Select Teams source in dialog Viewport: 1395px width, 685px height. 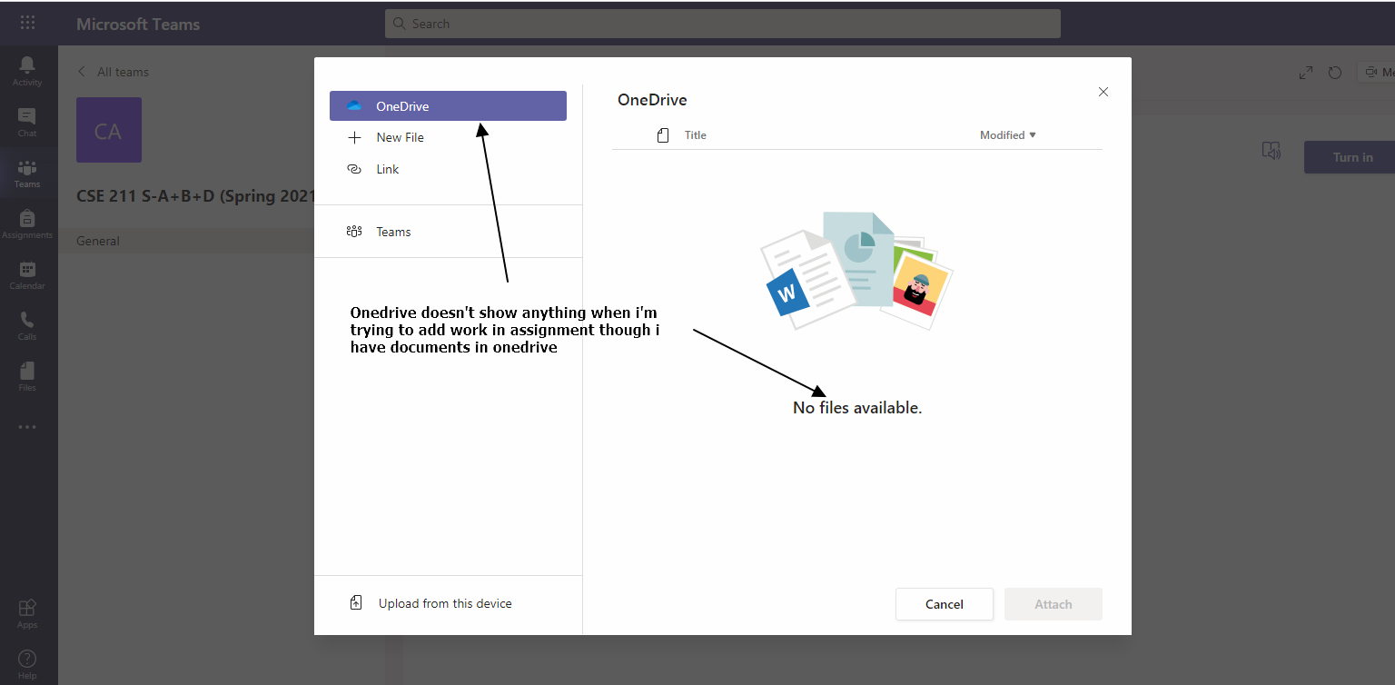[448, 232]
